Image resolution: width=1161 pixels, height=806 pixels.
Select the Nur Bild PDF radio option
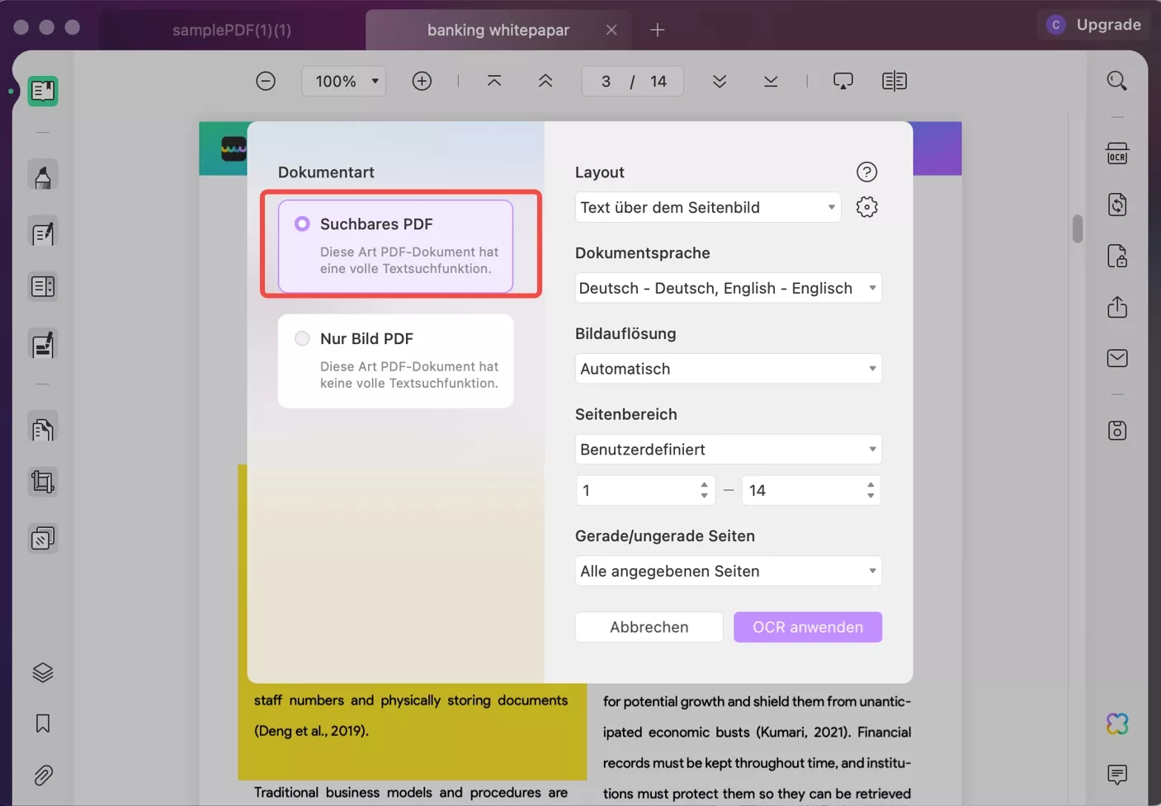pos(303,338)
